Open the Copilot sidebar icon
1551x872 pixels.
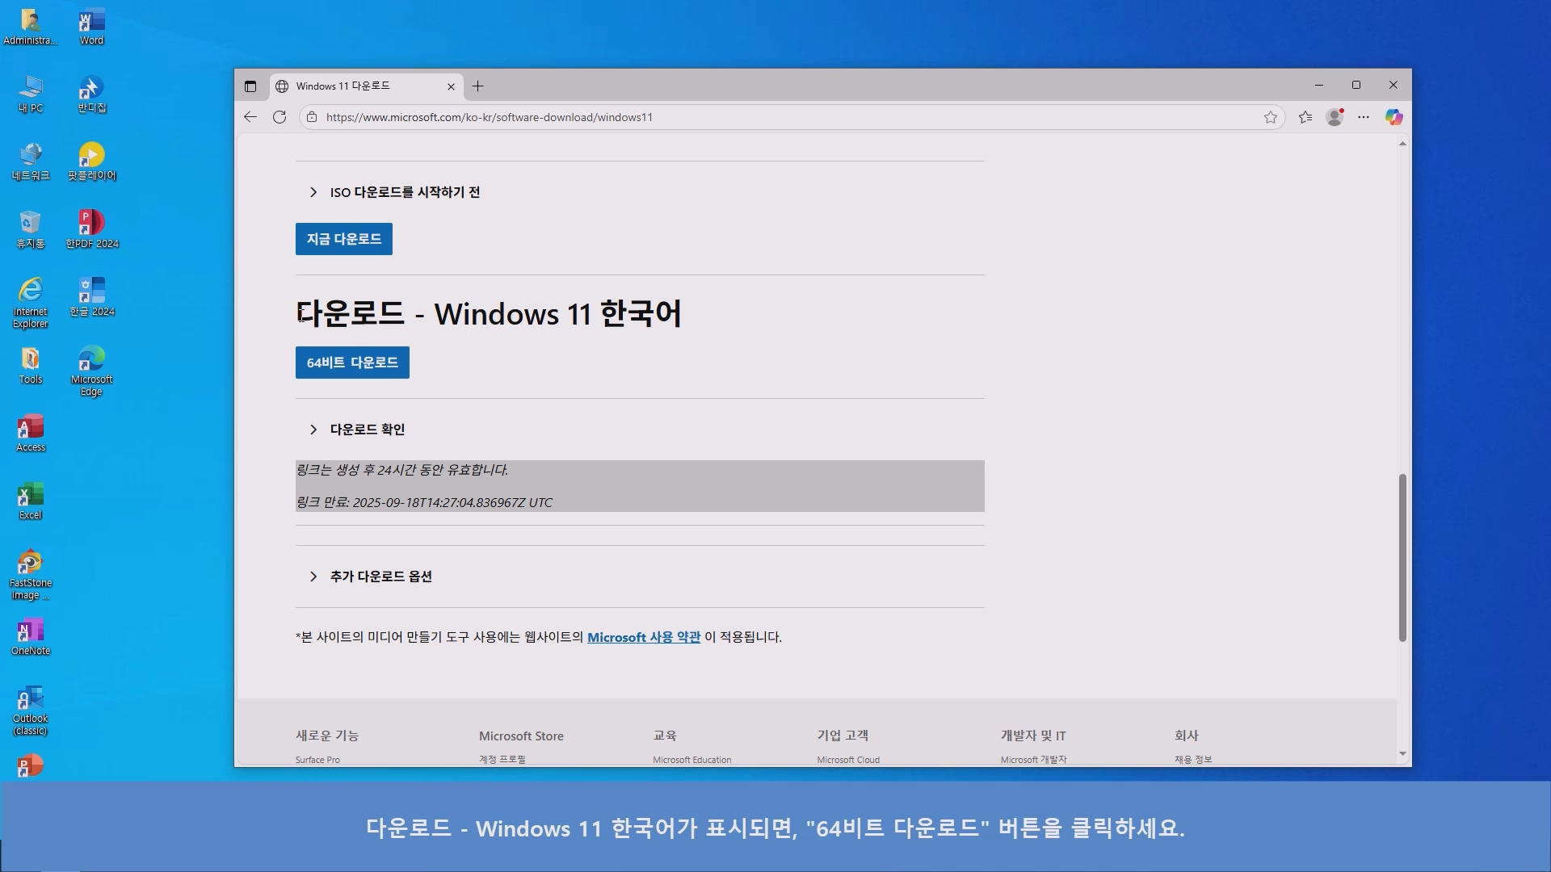[1394, 117]
